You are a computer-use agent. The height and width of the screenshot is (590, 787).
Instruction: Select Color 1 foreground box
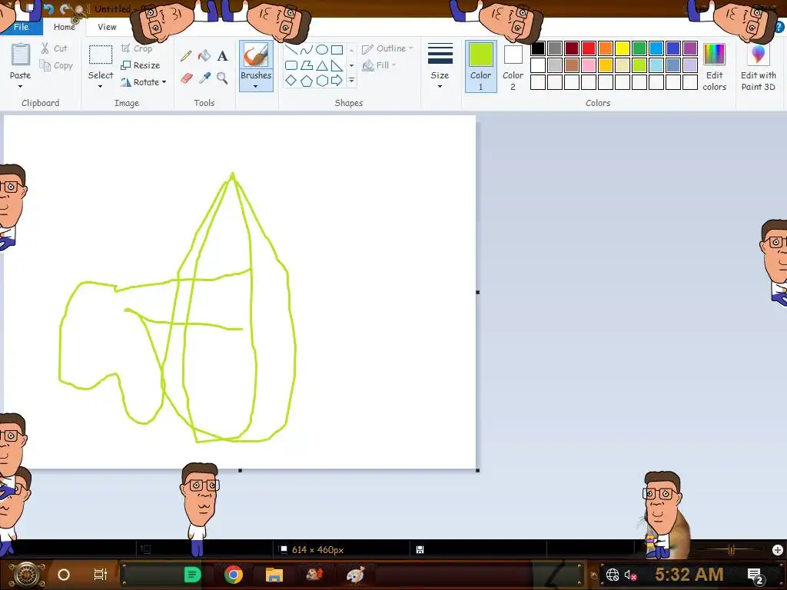pyautogui.click(x=481, y=66)
